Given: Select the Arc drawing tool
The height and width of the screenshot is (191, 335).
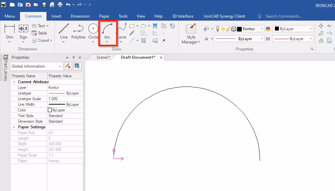Looking at the screenshot, I should click(x=107, y=32).
